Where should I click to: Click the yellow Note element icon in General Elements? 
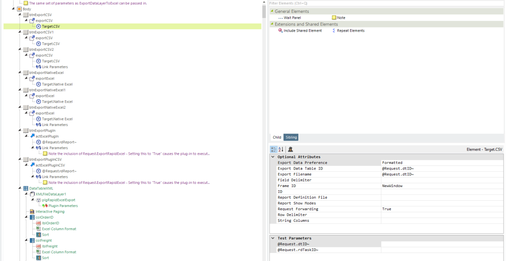334,18
